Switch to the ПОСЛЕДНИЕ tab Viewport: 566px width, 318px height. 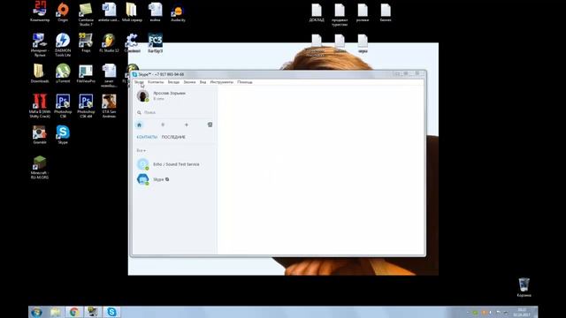pos(173,137)
